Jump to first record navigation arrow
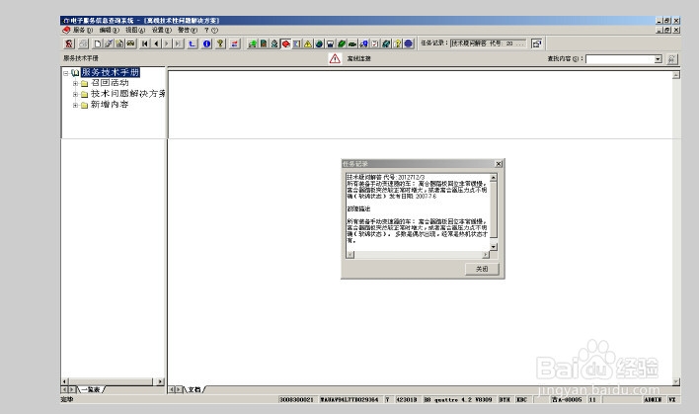The height and width of the screenshot is (414, 699). 145,43
